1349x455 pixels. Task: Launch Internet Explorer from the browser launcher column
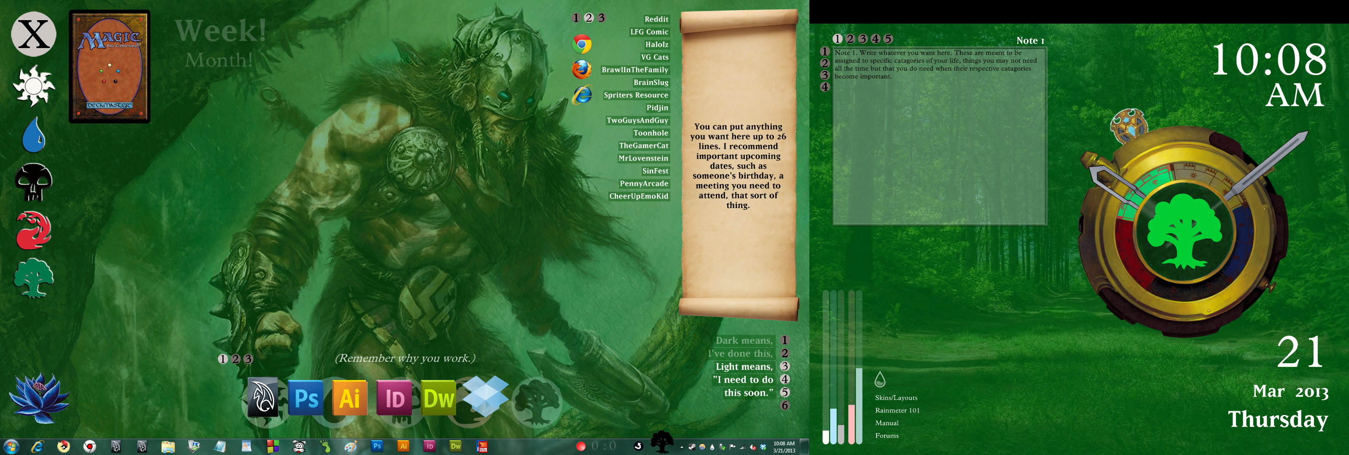click(582, 95)
